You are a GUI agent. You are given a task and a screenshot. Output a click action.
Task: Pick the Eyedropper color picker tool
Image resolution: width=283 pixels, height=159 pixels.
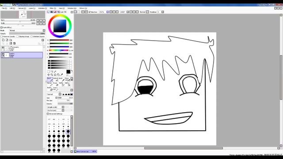point(61,75)
